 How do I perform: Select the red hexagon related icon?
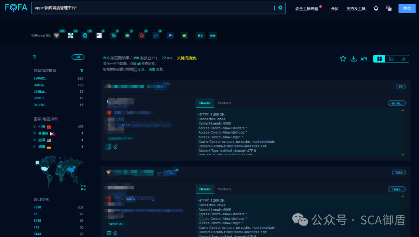pyautogui.click(x=142, y=36)
